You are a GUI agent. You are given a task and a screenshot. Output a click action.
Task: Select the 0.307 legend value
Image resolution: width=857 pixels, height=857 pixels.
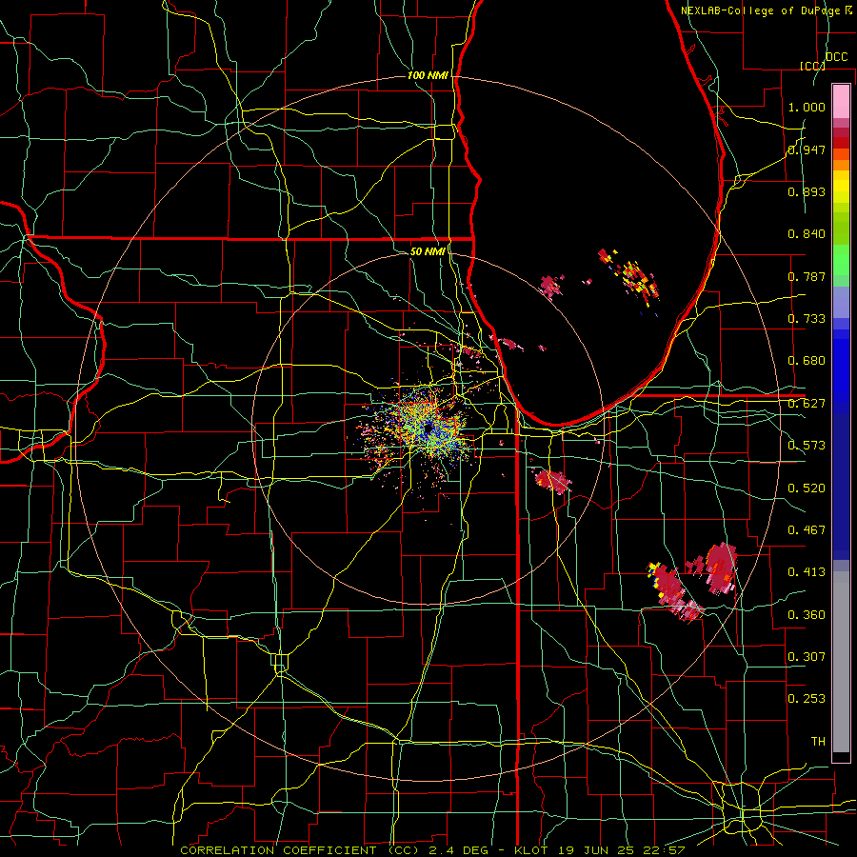(x=807, y=656)
